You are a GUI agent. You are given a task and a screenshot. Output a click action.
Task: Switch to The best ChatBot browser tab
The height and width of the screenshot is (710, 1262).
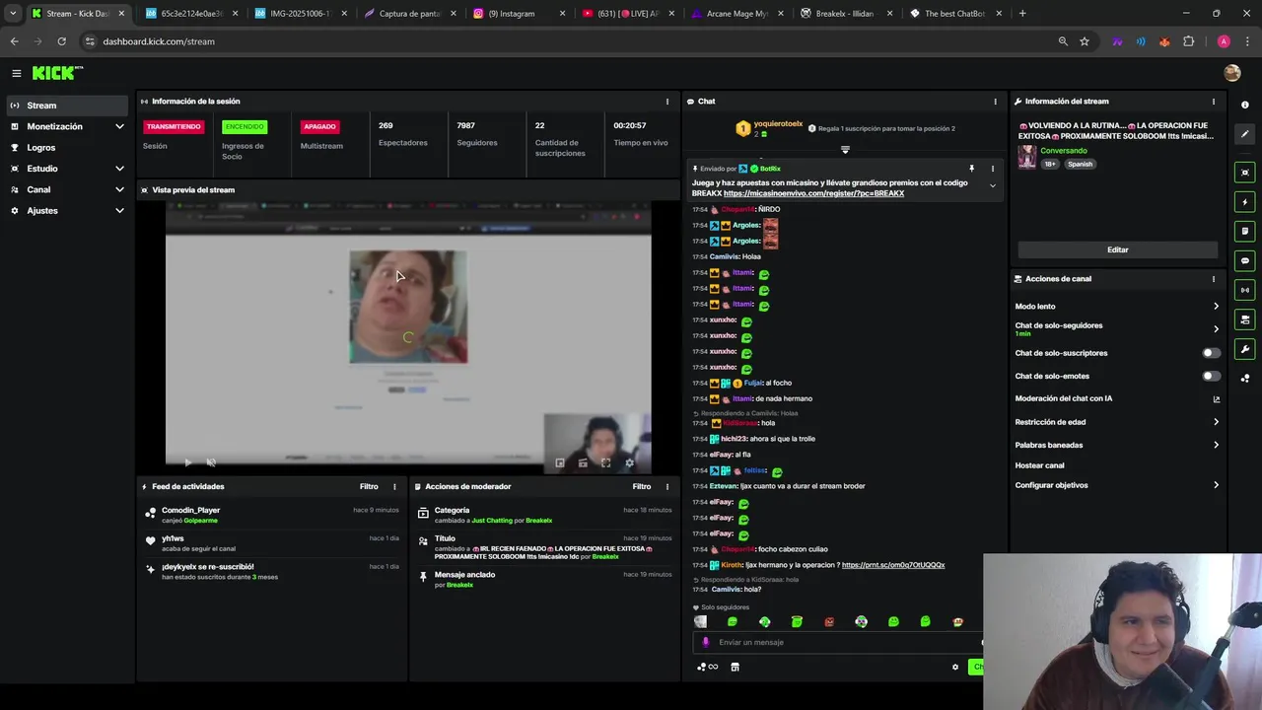tap(955, 14)
